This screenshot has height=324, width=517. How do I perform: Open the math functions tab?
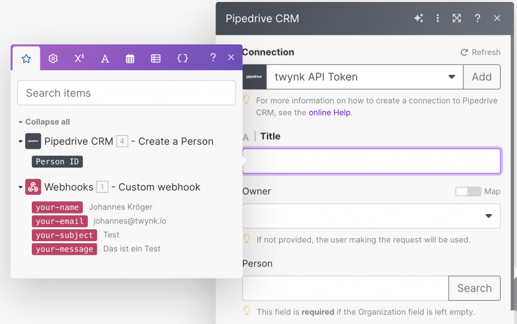(x=79, y=59)
